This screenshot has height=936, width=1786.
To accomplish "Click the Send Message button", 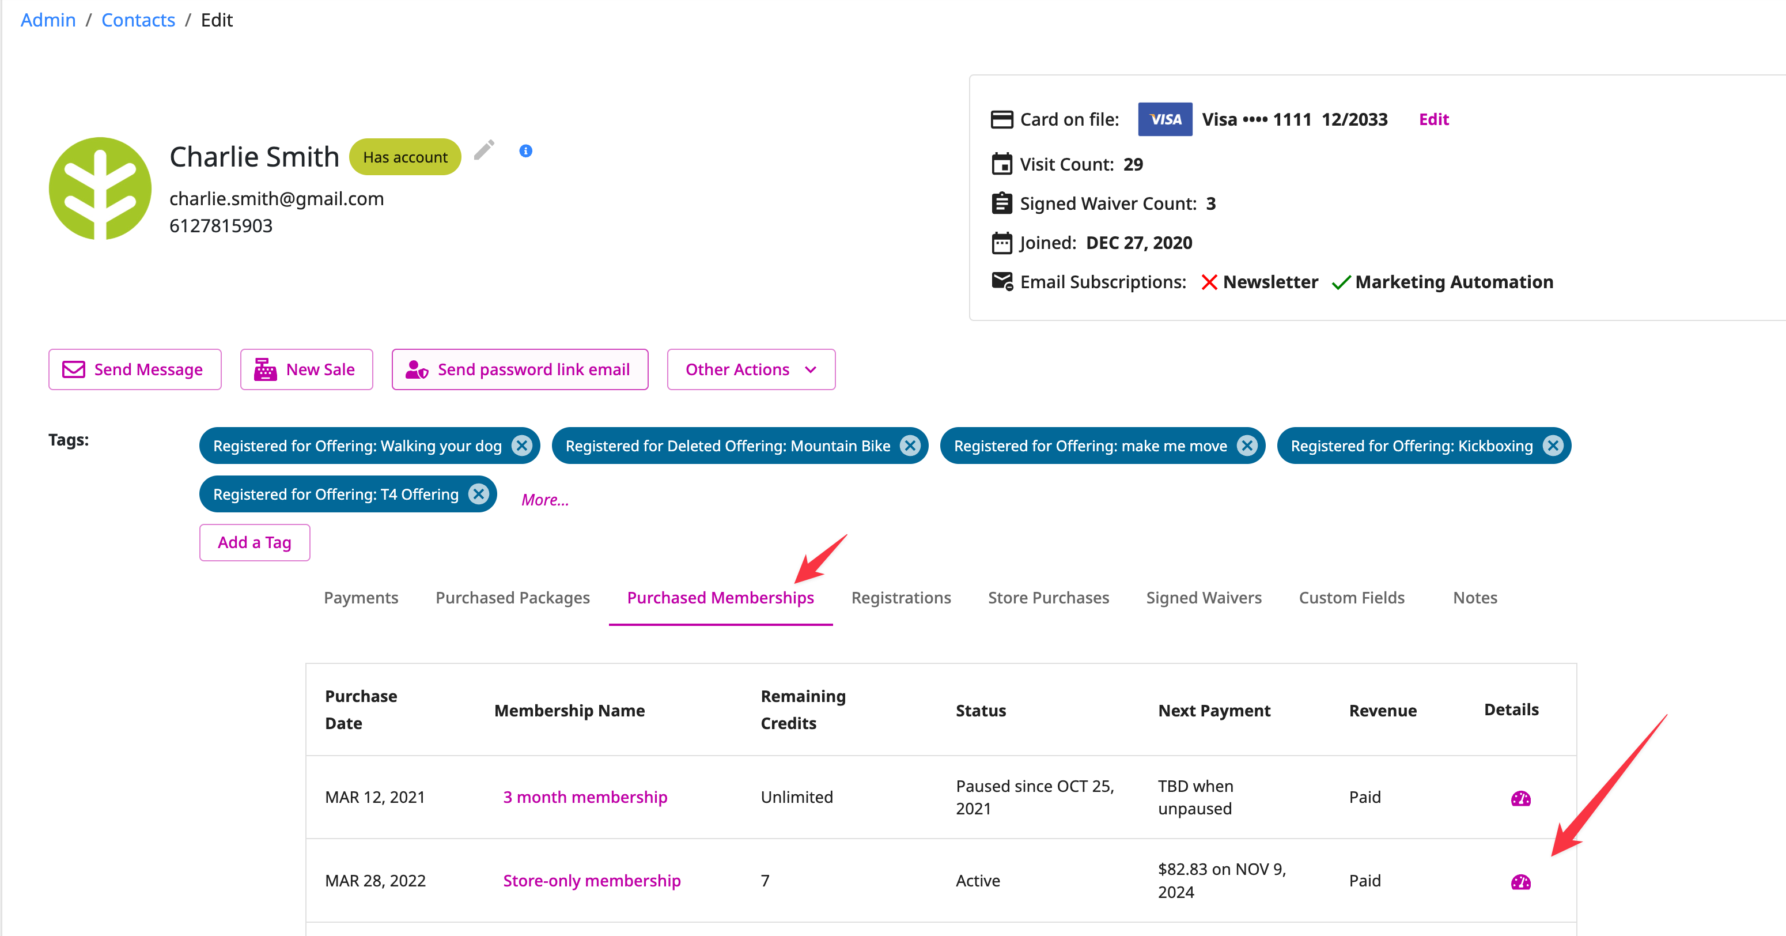I will (134, 370).
